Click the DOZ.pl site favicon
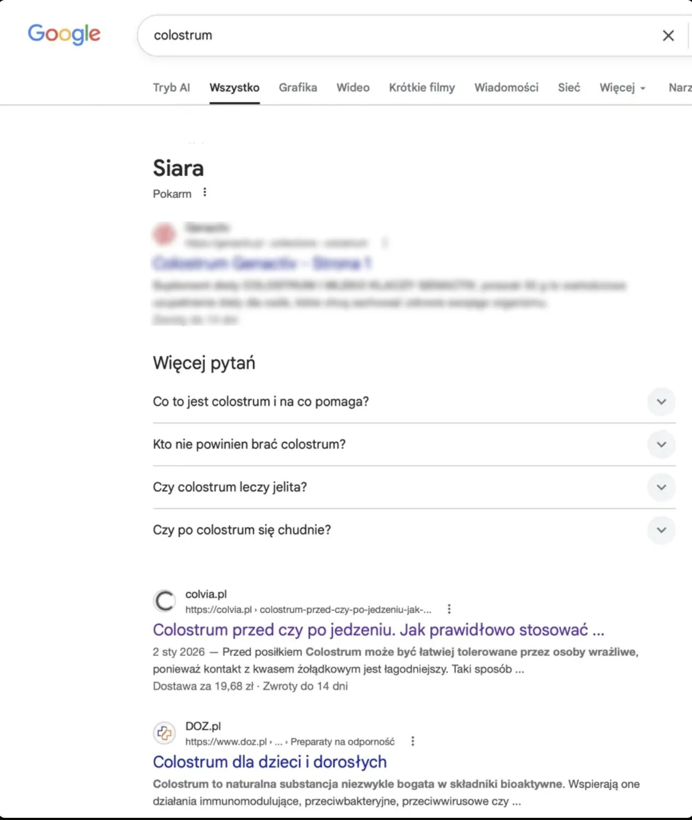 [164, 733]
